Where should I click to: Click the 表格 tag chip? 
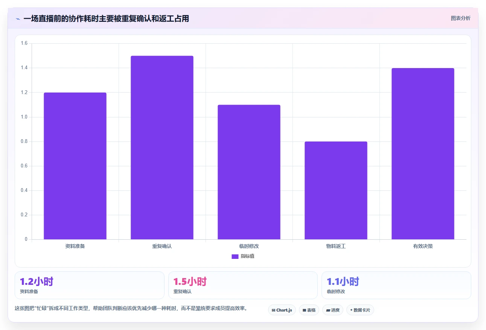point(309,310)
